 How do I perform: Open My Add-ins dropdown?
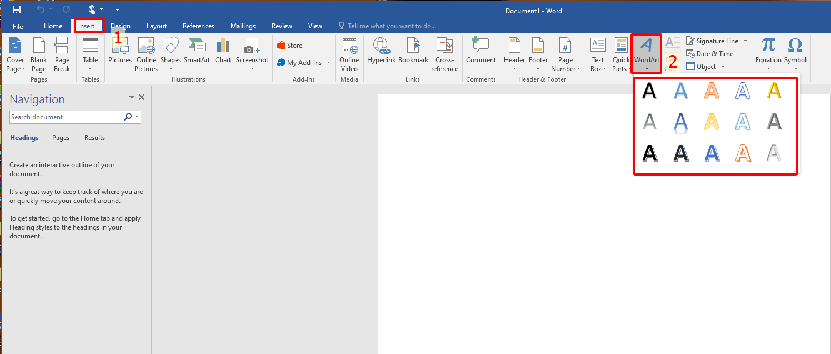click(x=304, y=63)
